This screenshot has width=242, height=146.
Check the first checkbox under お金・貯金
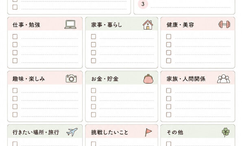point(94,90)
